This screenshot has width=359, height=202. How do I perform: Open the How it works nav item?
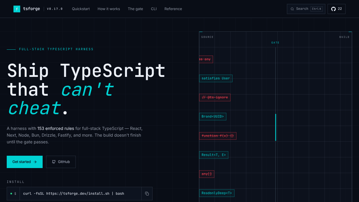pyautogui.click(x=109, y=9)
